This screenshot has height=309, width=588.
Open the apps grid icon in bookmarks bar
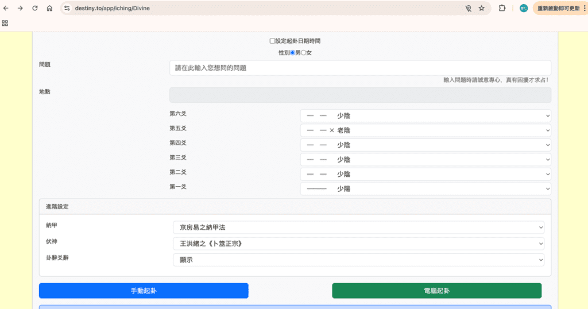click(5, 23)
